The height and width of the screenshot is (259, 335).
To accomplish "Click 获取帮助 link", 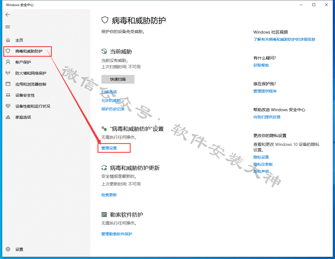I will pos(261,65).
